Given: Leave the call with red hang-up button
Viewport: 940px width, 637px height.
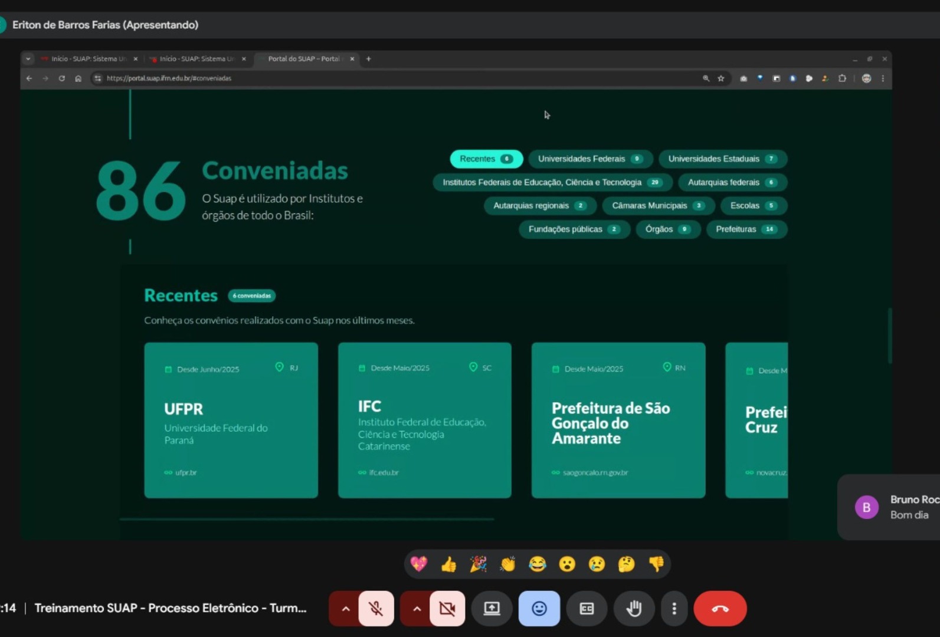Looking at the screenshot, I should [x=720, y=608].
